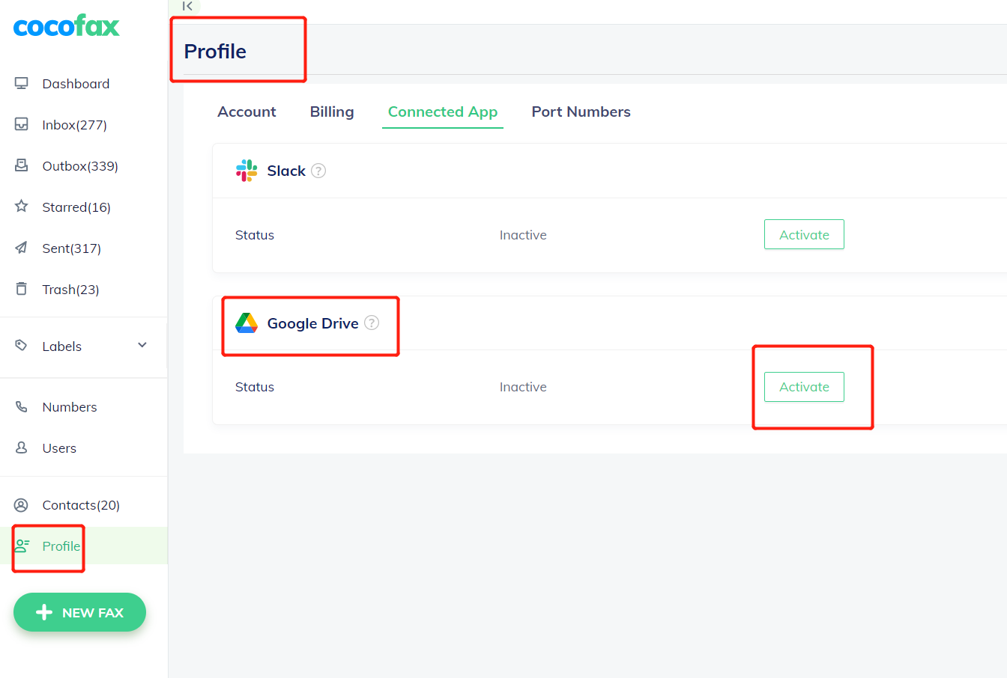Click the cocofax logo

(x=67, y=26)
